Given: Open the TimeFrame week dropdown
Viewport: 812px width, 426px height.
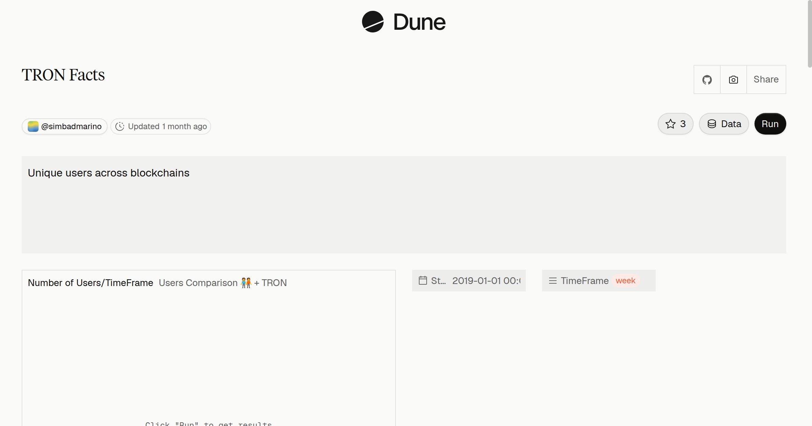Looking at the screenshot, I should click(x=599, y=281).
